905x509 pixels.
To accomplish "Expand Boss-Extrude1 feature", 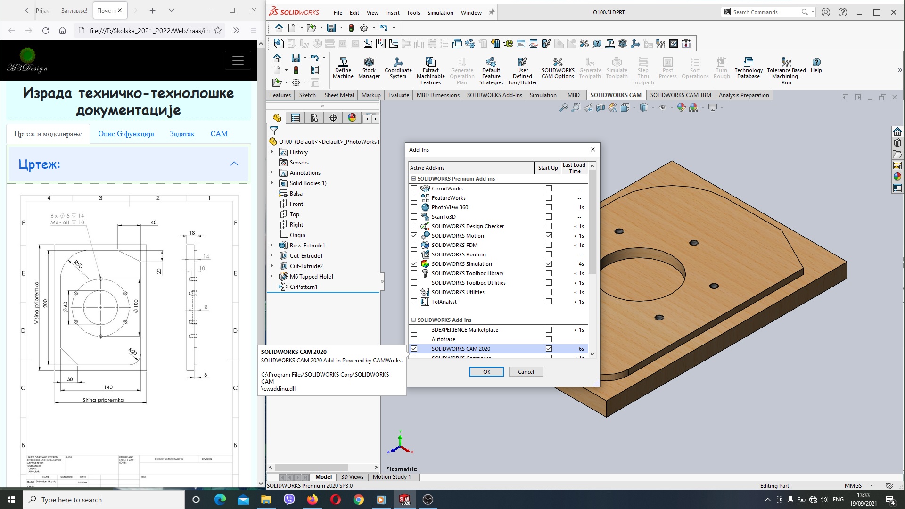I will click(272, 245).
